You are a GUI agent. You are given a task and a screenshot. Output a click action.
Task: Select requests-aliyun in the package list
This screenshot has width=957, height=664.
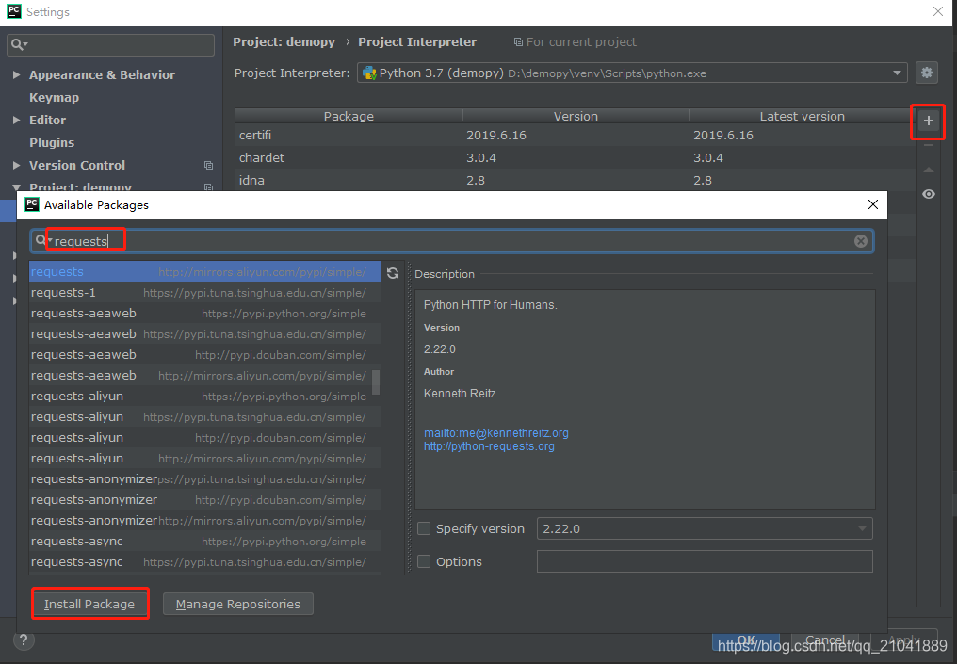[77, 396]
